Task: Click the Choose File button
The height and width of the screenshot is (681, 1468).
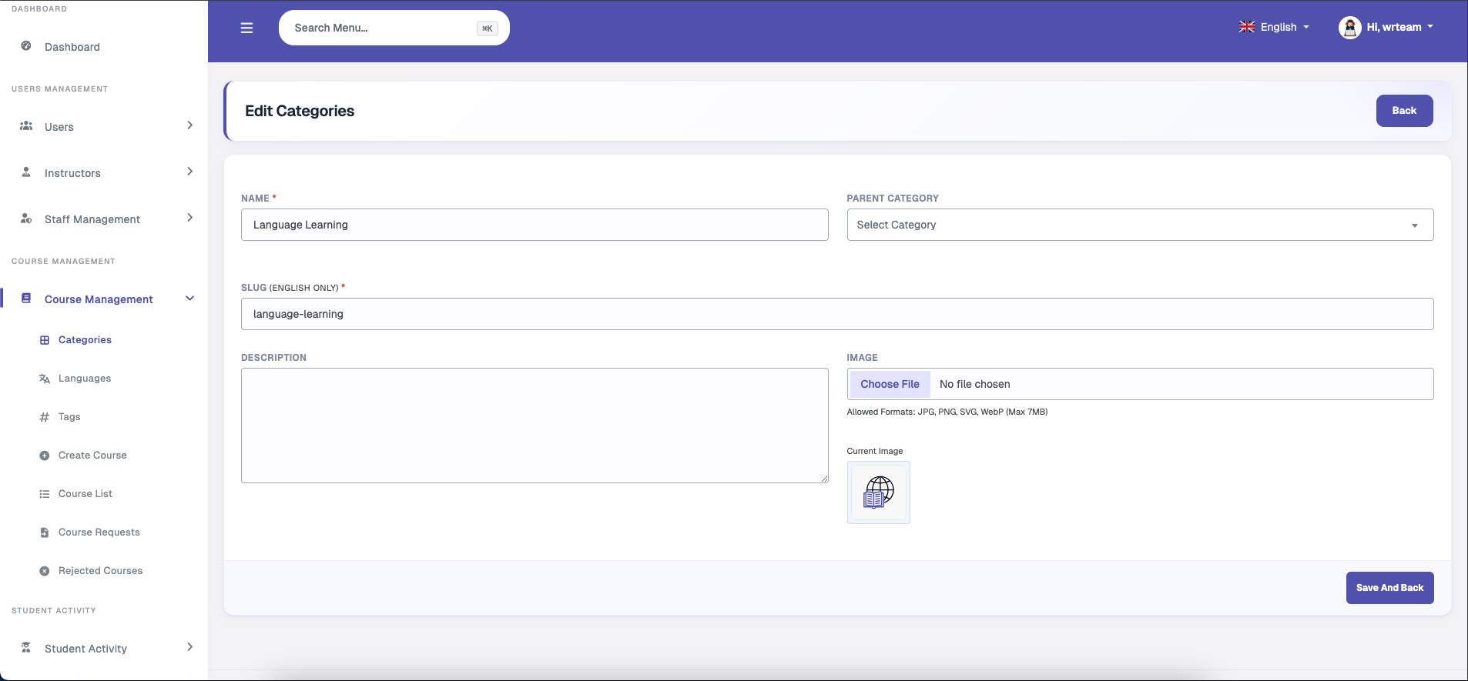Action: click(x=890, y=384)
